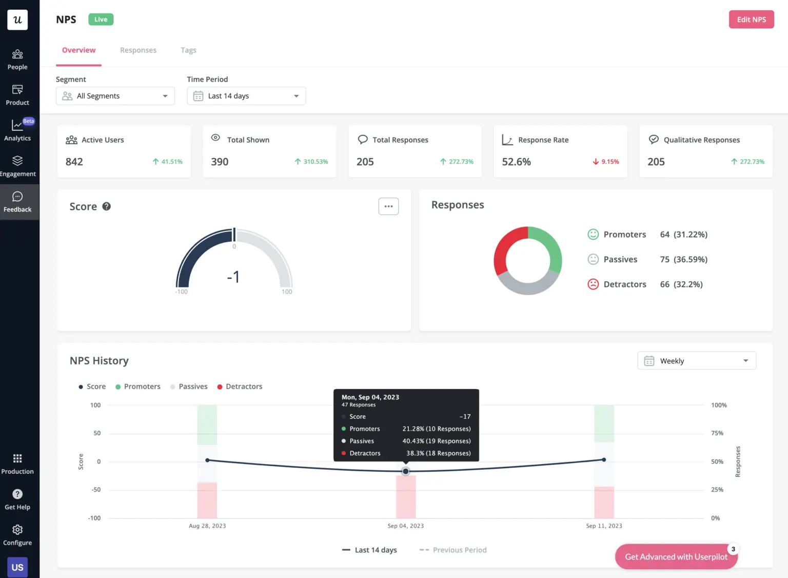Switch to the Responses tab
788x578 pixels.
(138, 50)
